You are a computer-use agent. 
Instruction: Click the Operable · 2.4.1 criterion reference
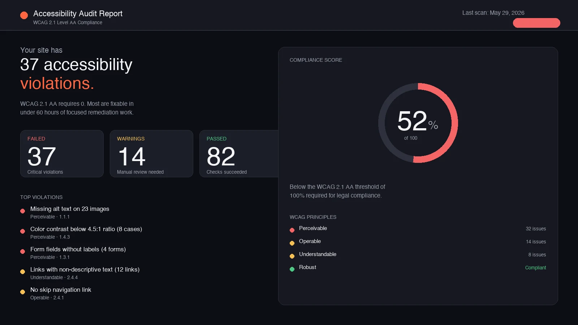47,298
